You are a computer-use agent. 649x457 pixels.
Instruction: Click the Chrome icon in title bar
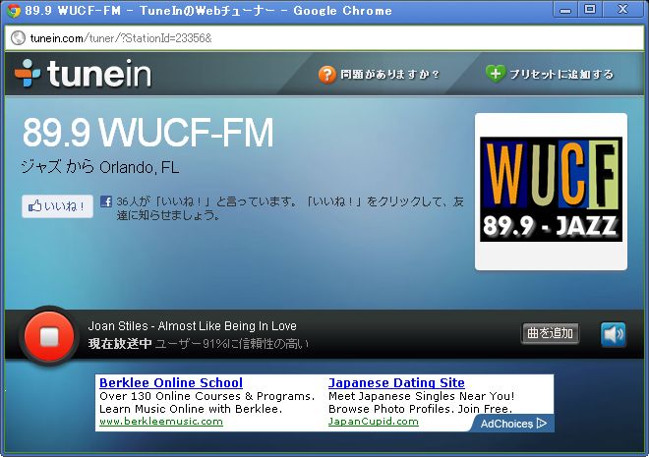(14, 11)
